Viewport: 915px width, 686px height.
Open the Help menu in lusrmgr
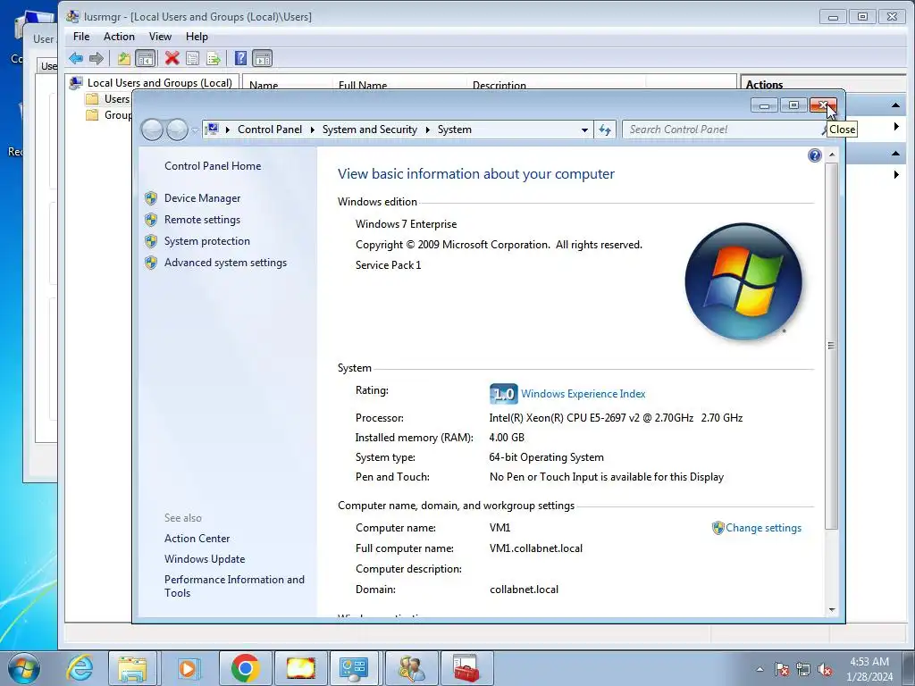[x=197, y=37]
